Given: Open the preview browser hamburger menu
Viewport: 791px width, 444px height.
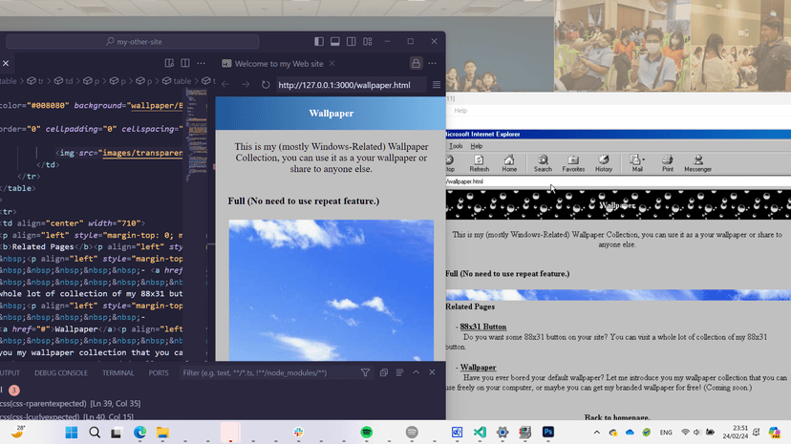Looking at the screenshot, I should tap(437, 85).
